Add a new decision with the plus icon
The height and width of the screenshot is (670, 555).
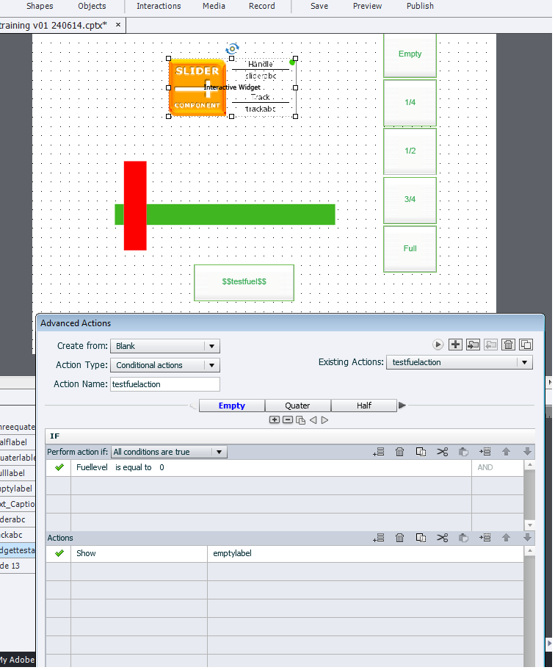point(276,422)
